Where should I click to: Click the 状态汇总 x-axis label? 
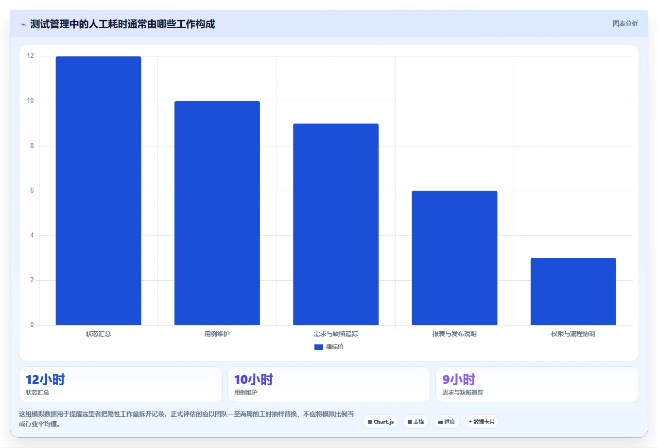[99, 334]
